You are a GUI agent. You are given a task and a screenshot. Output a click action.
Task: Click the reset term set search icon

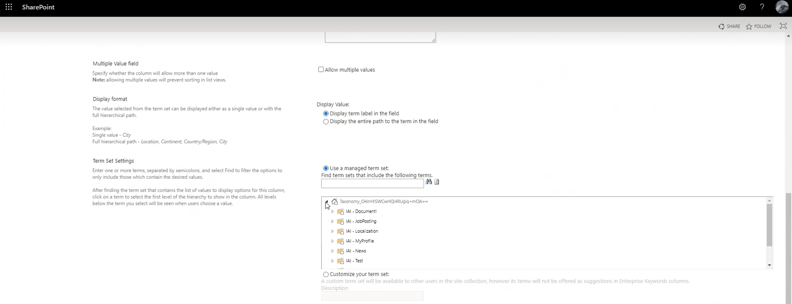tap(437, 182)
